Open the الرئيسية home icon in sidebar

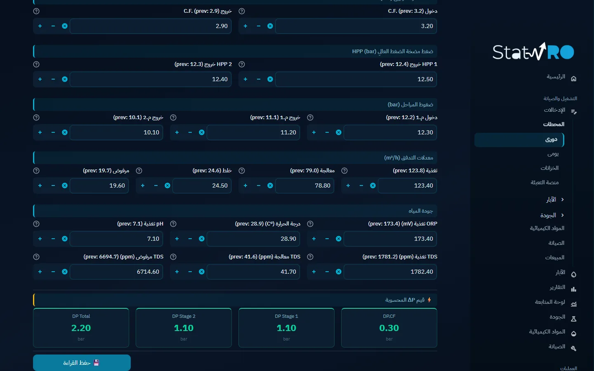point(573,78)
